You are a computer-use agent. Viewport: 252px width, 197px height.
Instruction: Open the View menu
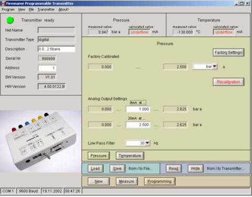click(x=22, y=9)
